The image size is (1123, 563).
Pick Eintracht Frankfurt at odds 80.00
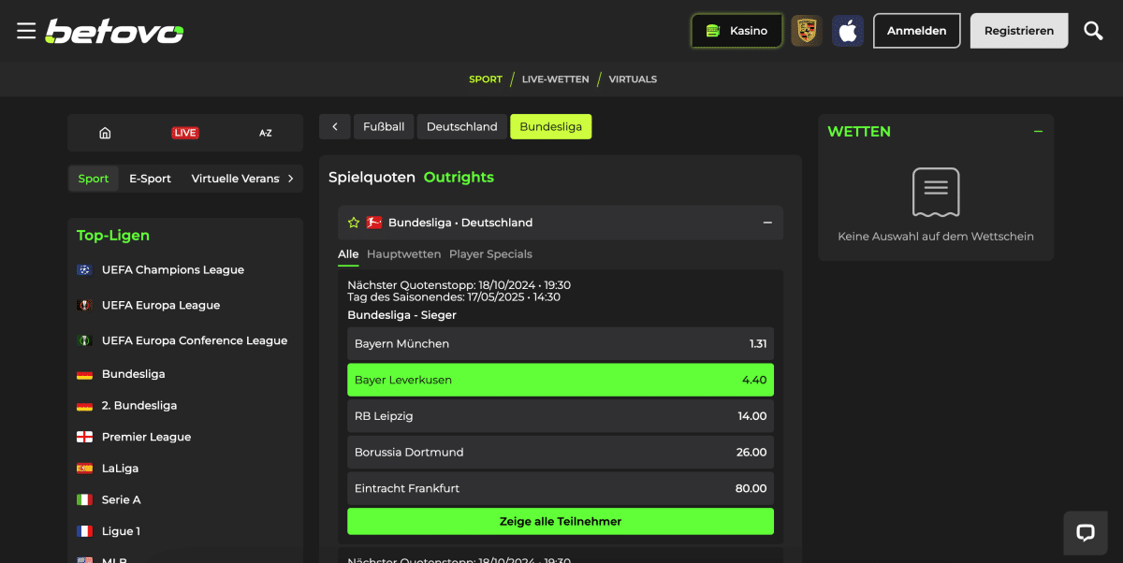[x=561, y=488]
